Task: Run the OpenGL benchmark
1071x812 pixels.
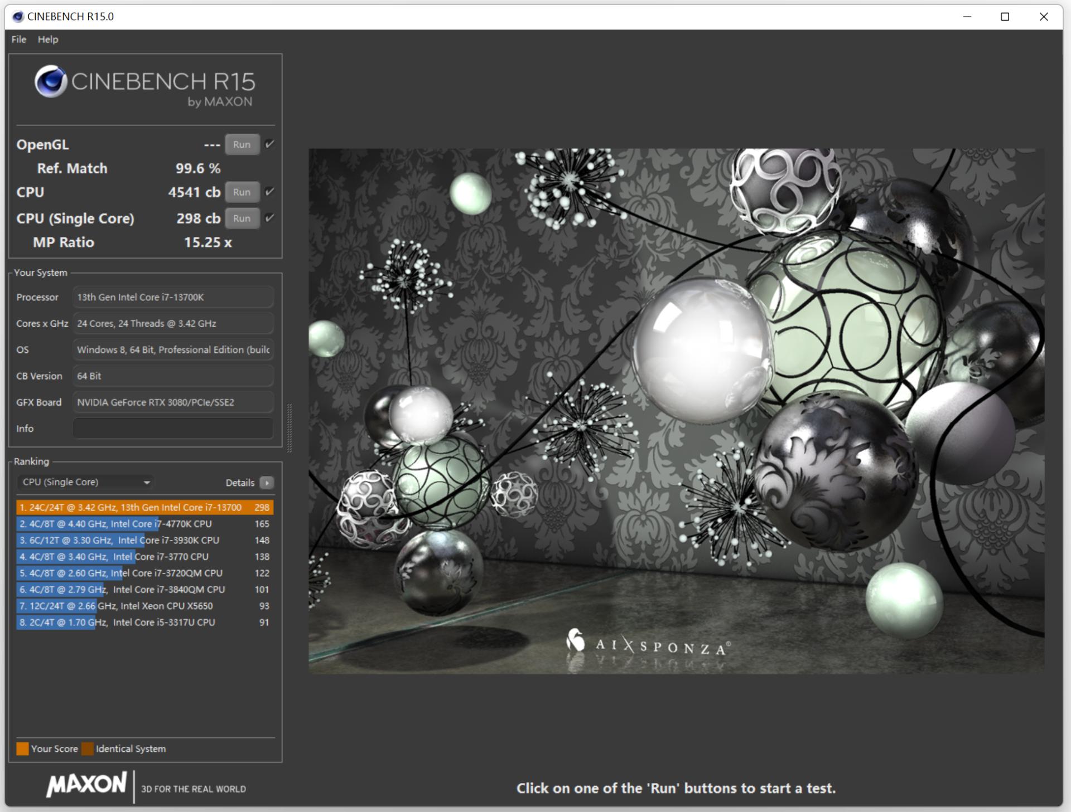Action: 242,144
